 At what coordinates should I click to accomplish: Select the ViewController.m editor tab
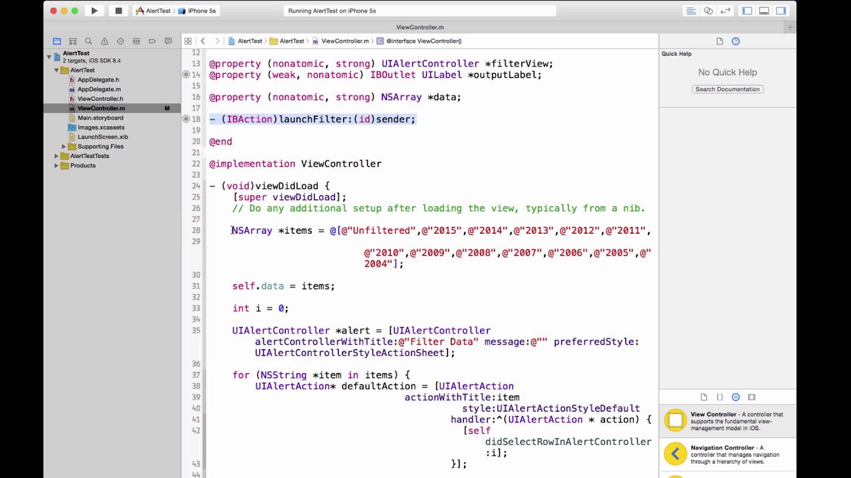tap(420, 27)
